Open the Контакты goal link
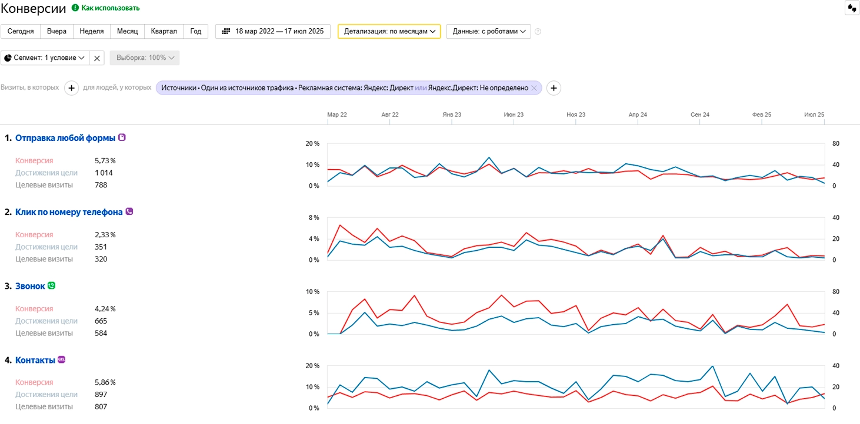This screenshot has width=860, height=424. pyautogui.click(x=35, y=360)
